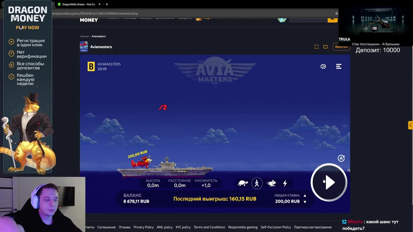
Task: Click the Вернуться button
Action: click(341, 47)
